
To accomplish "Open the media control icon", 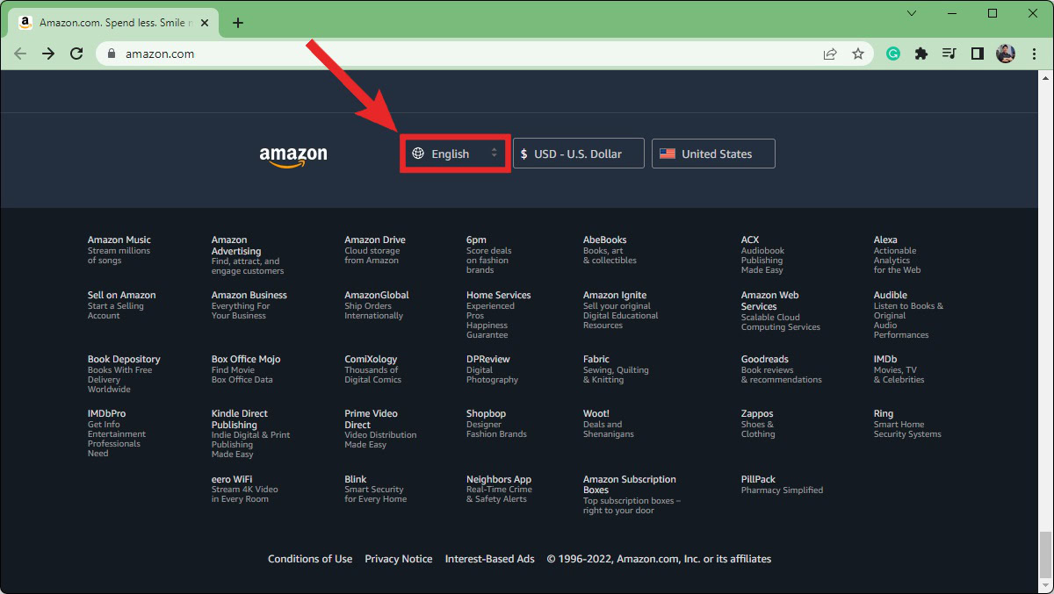I will coord(949,54).
